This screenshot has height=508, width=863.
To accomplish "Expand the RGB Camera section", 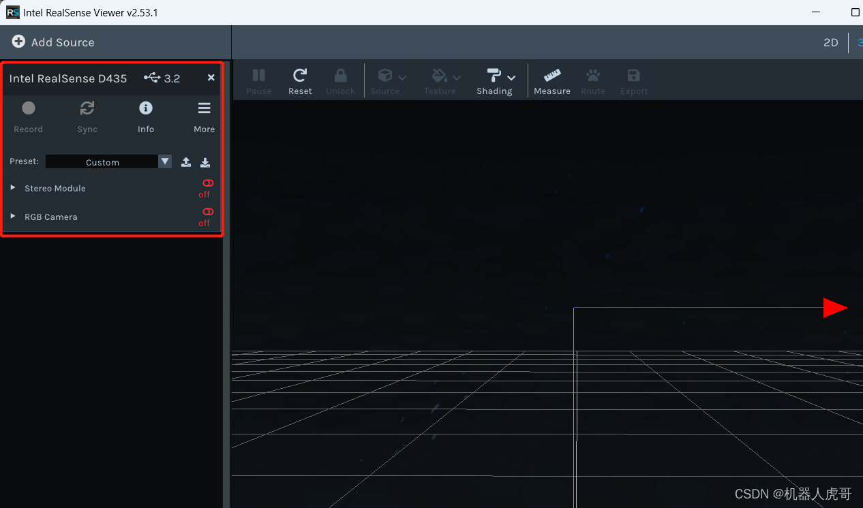I will (13, 216).
